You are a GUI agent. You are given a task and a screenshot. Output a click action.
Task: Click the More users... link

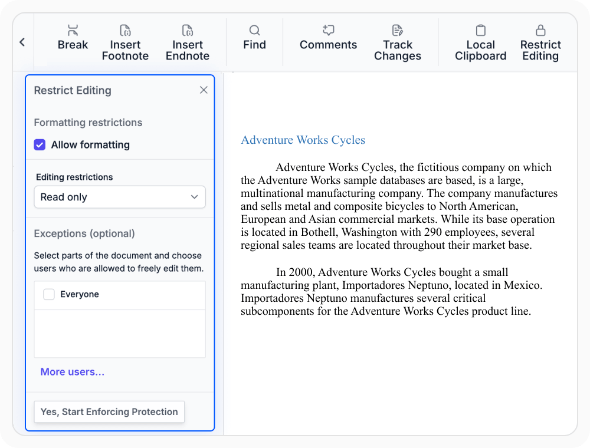point(72,372)
